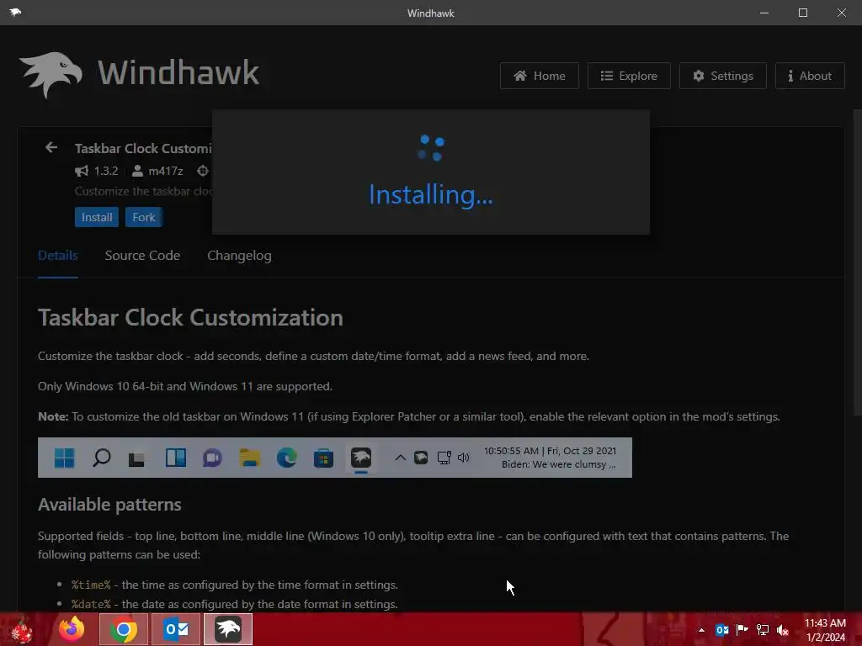Click the version megaphone icon
The width and height of the screenshot is (862, 646).
(82, 171)
